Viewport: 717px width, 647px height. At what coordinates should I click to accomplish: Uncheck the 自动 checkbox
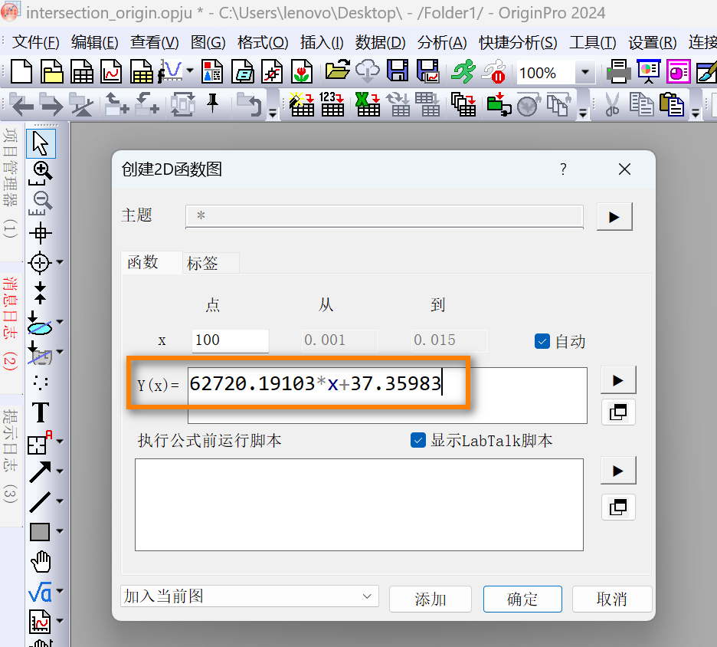coord(542,341)
